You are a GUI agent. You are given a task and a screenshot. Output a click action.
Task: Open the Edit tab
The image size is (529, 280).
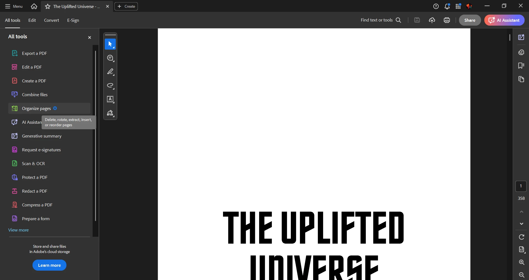pos(32,20)
